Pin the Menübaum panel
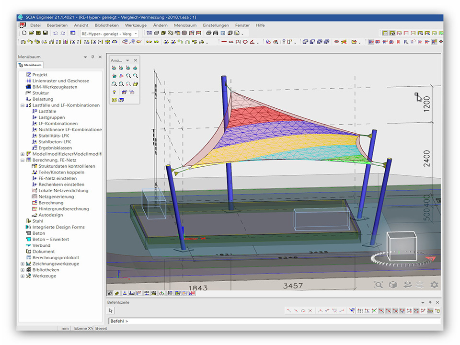Image resolution: width=460 pixels, height=345 pixels. tap(92, 57)
